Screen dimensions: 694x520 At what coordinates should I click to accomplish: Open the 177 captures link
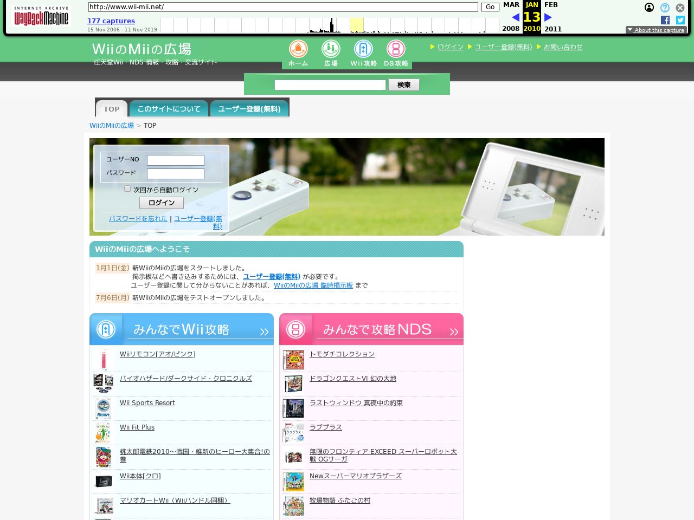coord(111,21)
